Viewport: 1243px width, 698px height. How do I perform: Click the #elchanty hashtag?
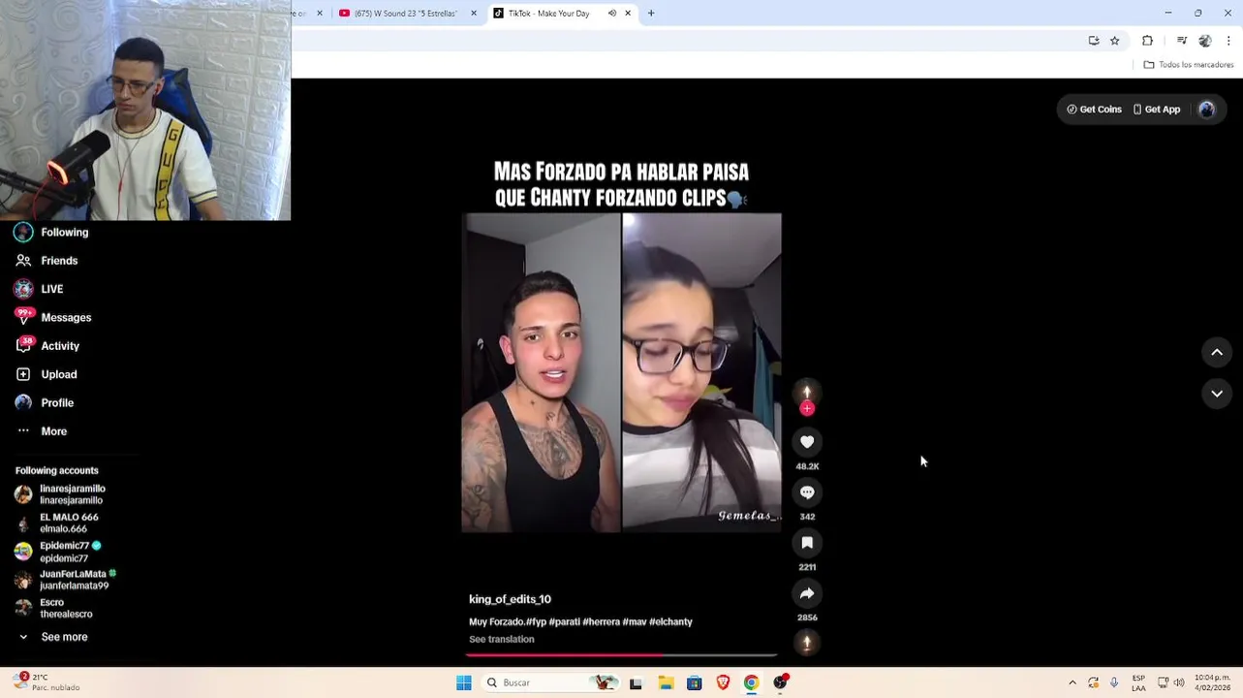(x=670, y=622)
